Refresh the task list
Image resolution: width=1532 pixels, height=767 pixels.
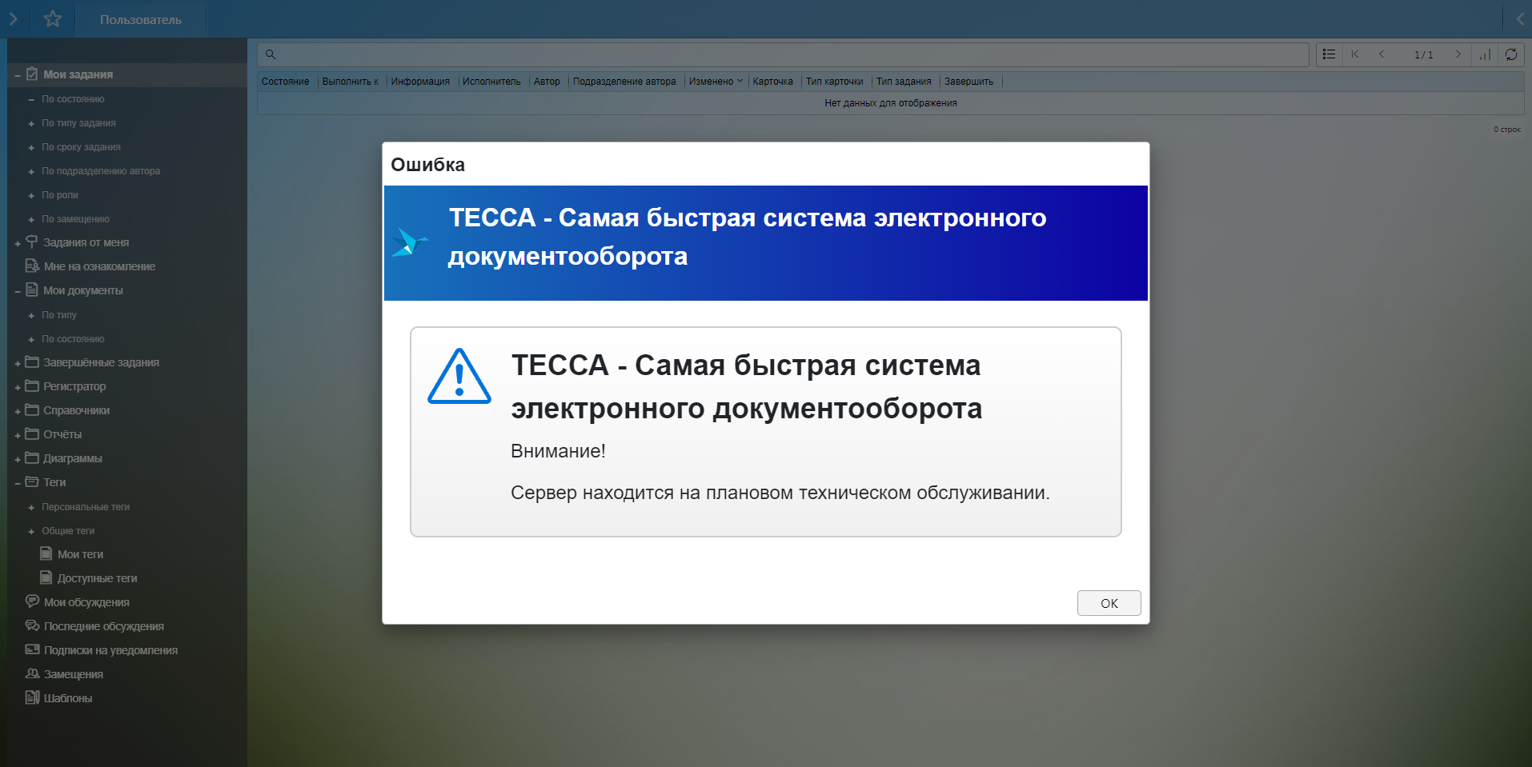(x=1511, y=54)
